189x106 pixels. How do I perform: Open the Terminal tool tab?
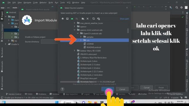click(x=54, y=94)
